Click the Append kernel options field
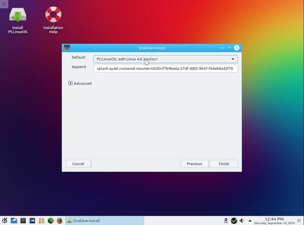This screenshot has height=225, width=304. [165, 68]
